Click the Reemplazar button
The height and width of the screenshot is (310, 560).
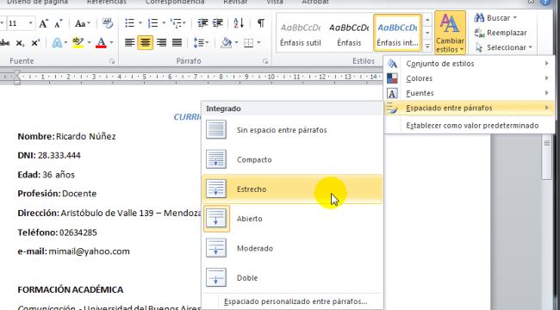point(501,33)
